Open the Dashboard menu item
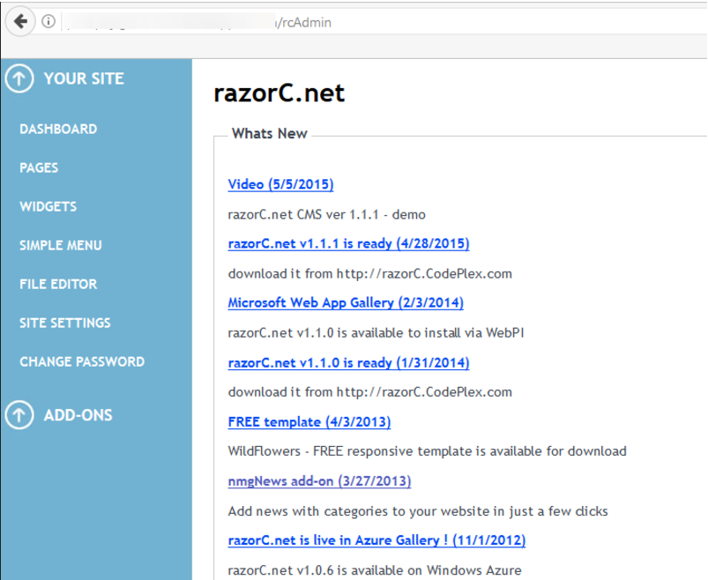 (x=58, y=129)
